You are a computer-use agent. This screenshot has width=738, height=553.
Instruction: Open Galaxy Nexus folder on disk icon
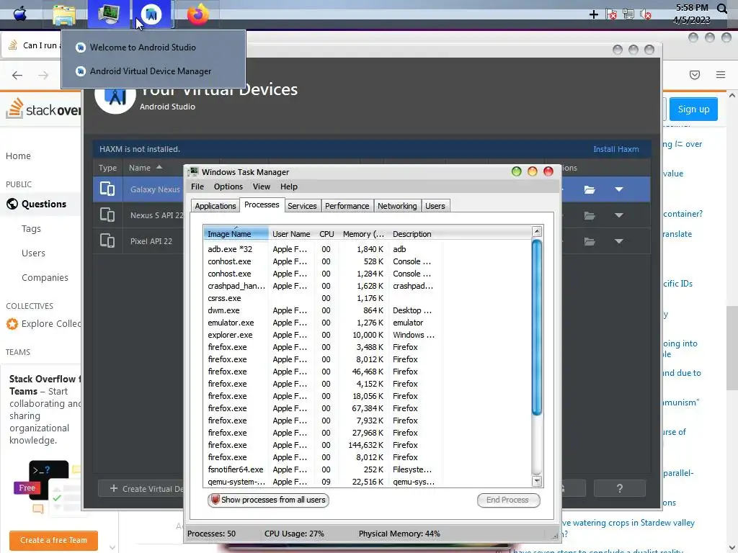tap(590, 189)
